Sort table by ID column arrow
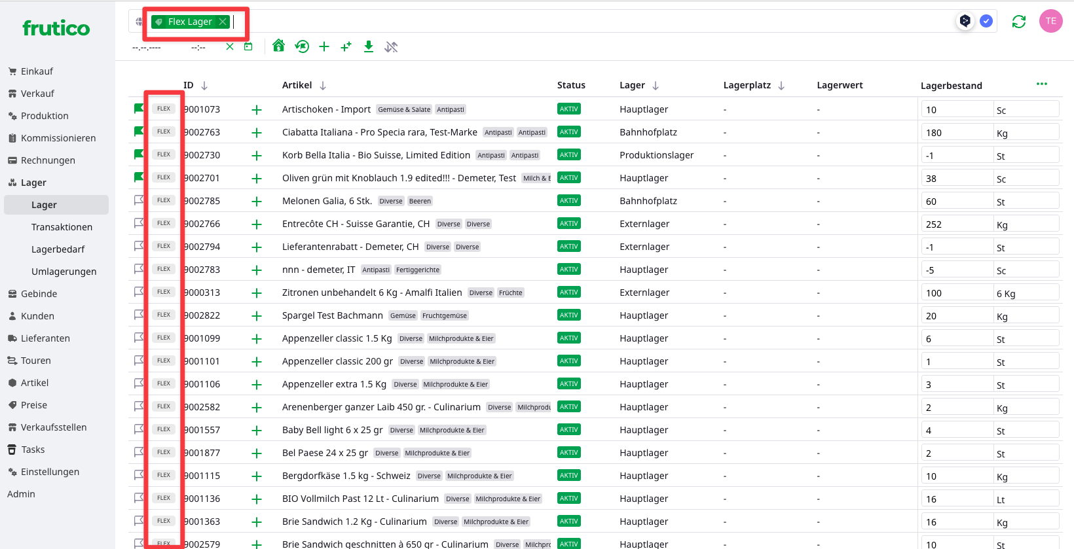Screen dimensions: 1074x549 click(204, 86)
